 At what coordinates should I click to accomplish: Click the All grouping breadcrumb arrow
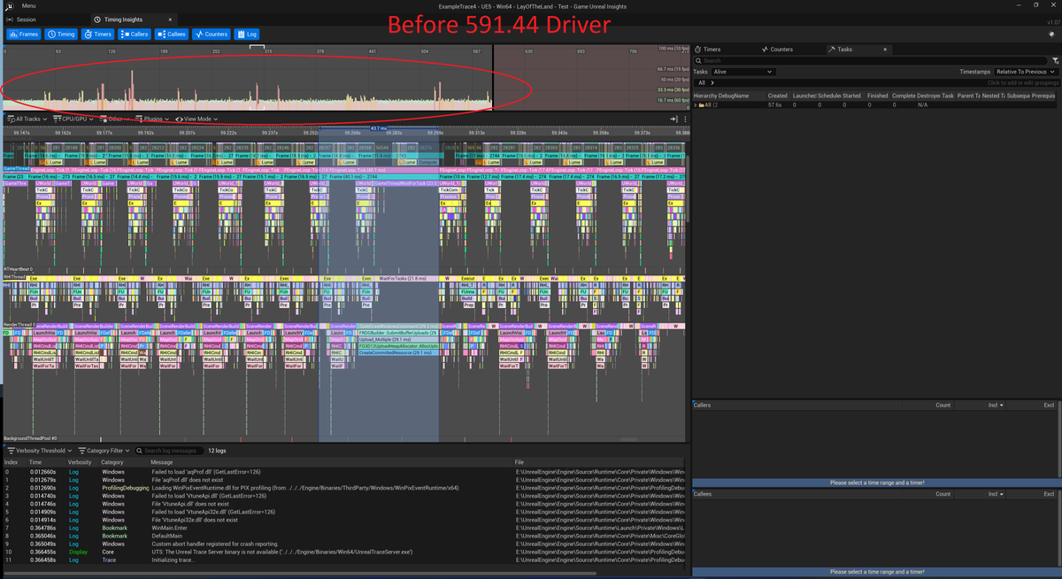pos(712,82)
